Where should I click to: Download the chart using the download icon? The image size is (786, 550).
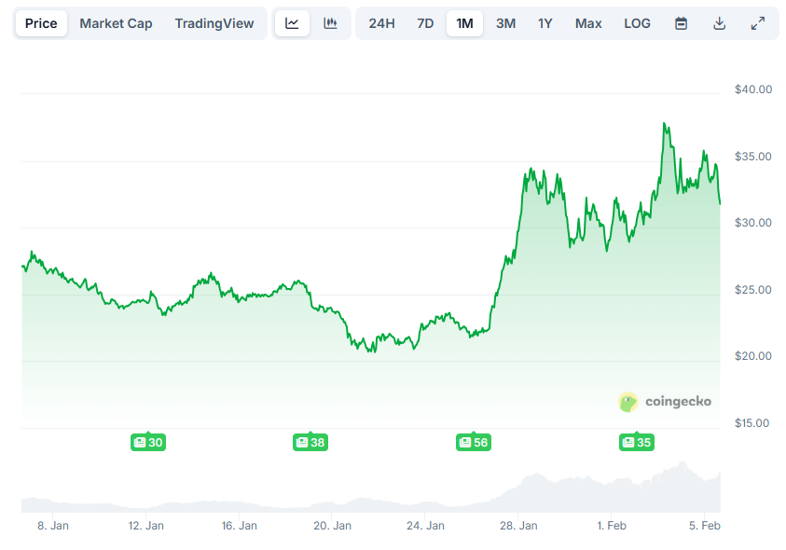click(x=719, y=22)
